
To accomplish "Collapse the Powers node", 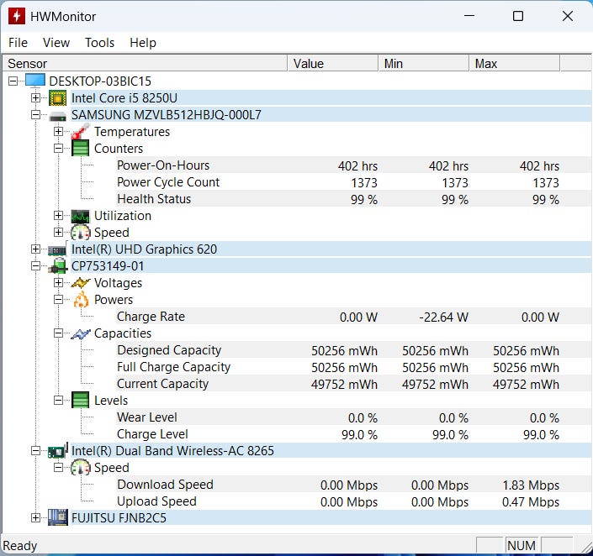I will pos(58,300).
